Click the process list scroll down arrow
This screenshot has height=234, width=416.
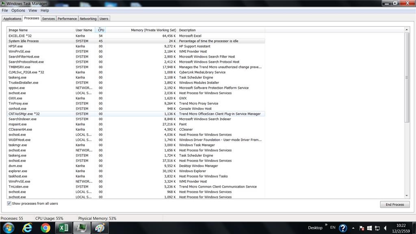pyautogui.click(x=407, y=196)
